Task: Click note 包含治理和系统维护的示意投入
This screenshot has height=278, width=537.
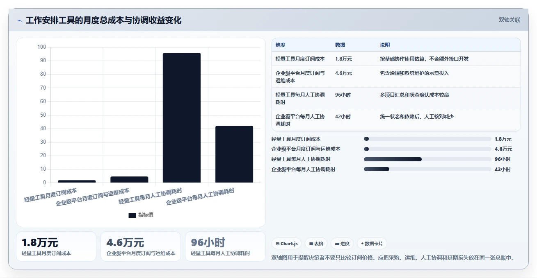Action: (414, 73)
